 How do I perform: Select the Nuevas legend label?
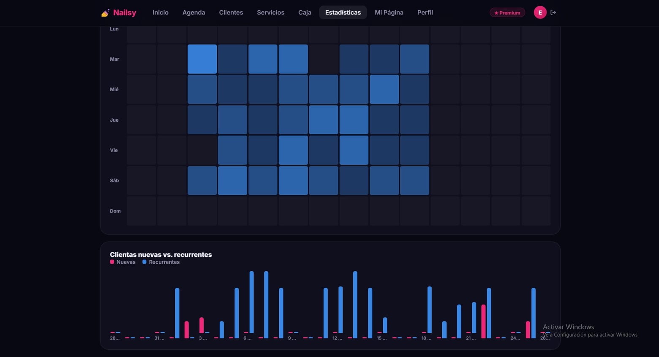(126, 262)
